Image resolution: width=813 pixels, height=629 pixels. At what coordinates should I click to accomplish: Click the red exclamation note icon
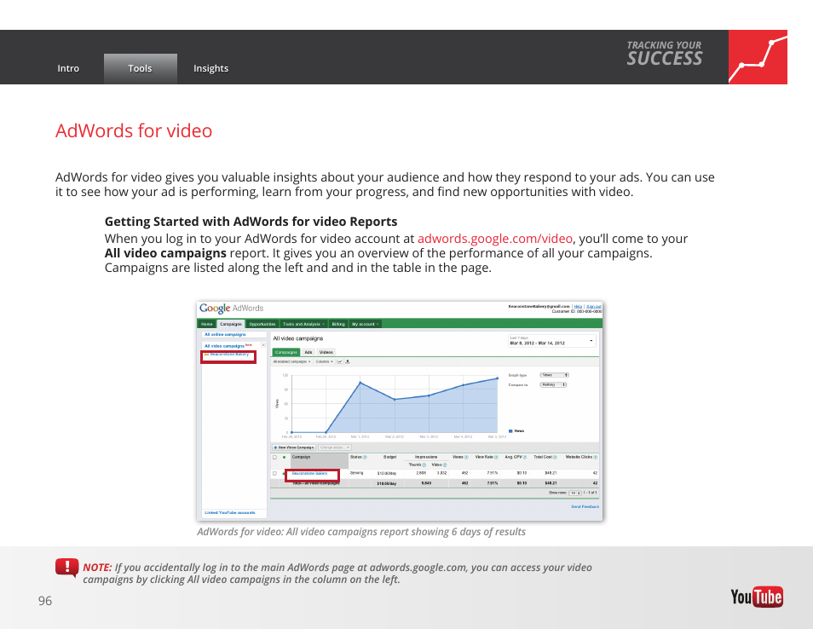click(x=66, y=568)
